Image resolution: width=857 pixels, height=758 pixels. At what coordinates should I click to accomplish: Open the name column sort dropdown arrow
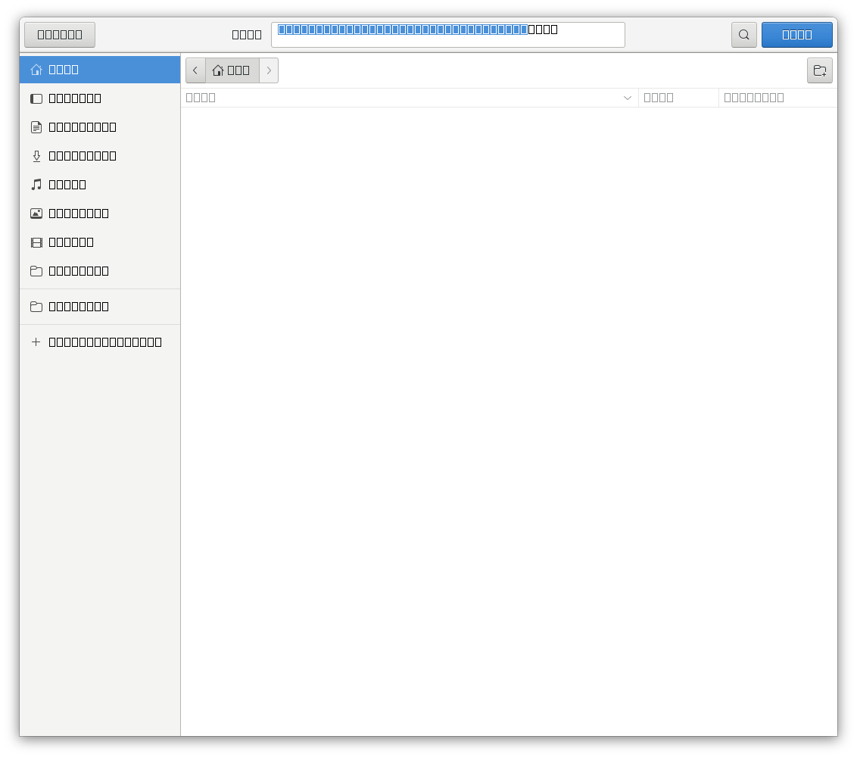628,98
